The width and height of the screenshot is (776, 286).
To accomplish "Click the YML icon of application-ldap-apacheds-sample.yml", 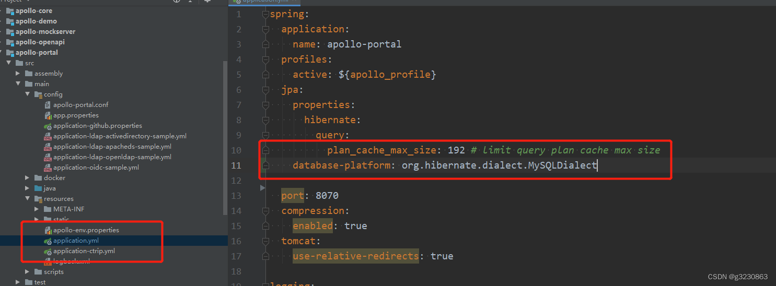I will pyautogui.click(x=48, y=147).
